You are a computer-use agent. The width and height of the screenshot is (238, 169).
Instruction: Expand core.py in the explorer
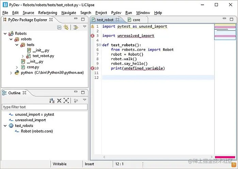(x=17, y=67)
